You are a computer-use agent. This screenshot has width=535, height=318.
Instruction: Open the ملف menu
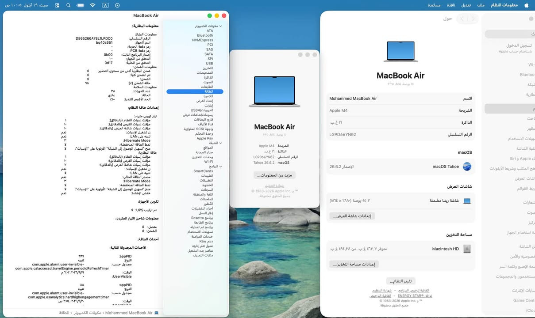click(x=481, y=5)
